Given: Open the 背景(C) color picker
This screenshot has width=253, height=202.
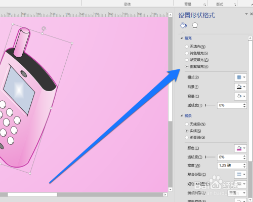Looking at the screenshot, I should click(240, 96).
